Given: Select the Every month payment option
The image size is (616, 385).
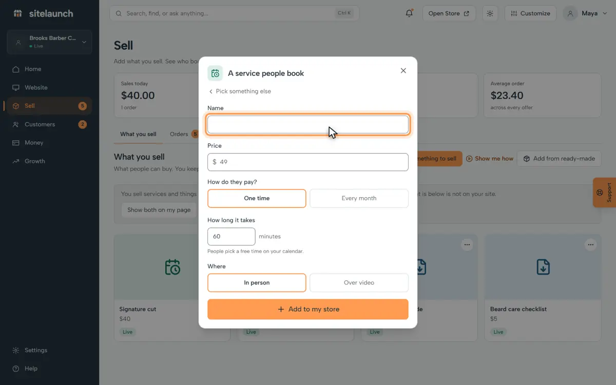Looking at the screenshot, I should (359, 198).
